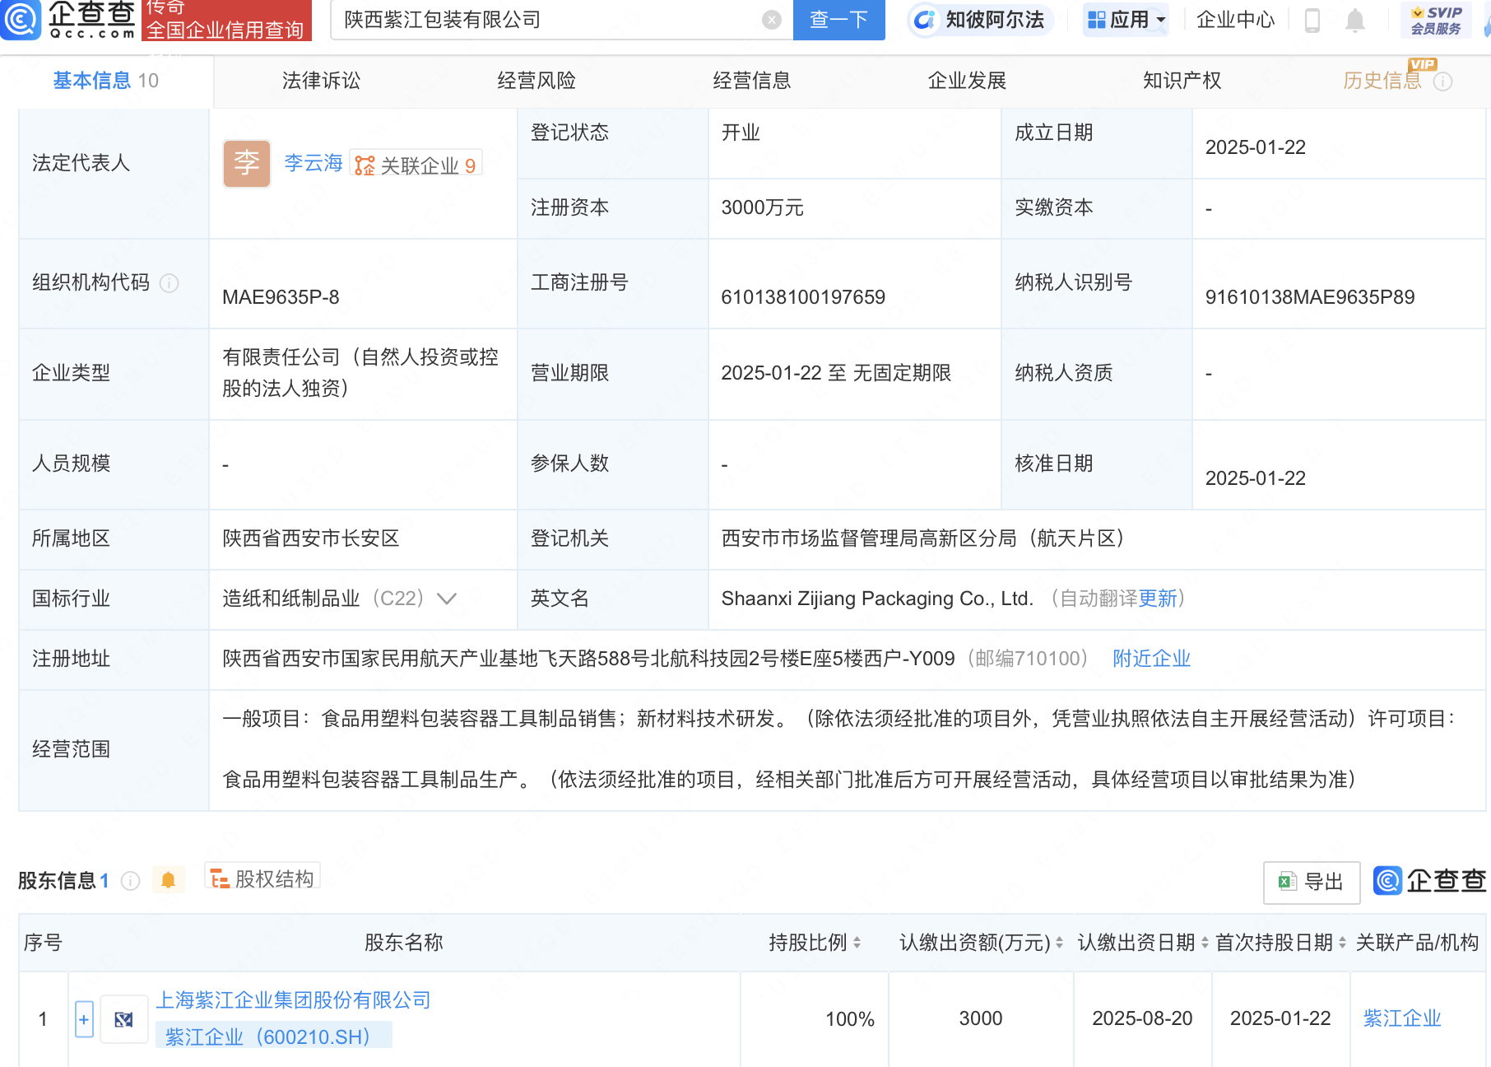Open the 历史信息 VIP tab
This screenshot has height=1067, width=1491.
pos(1382,80)
